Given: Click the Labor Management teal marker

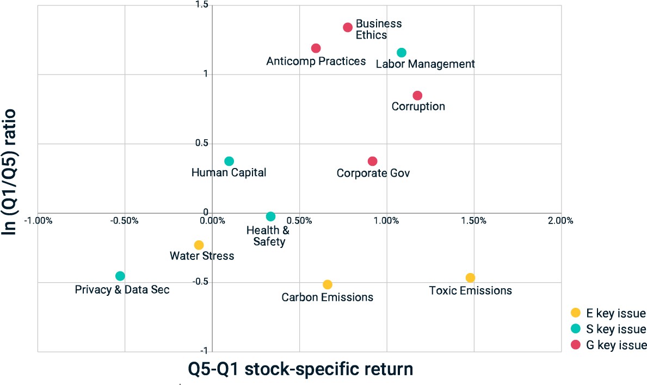Looking at the screenshot, I should click(402, 53).
